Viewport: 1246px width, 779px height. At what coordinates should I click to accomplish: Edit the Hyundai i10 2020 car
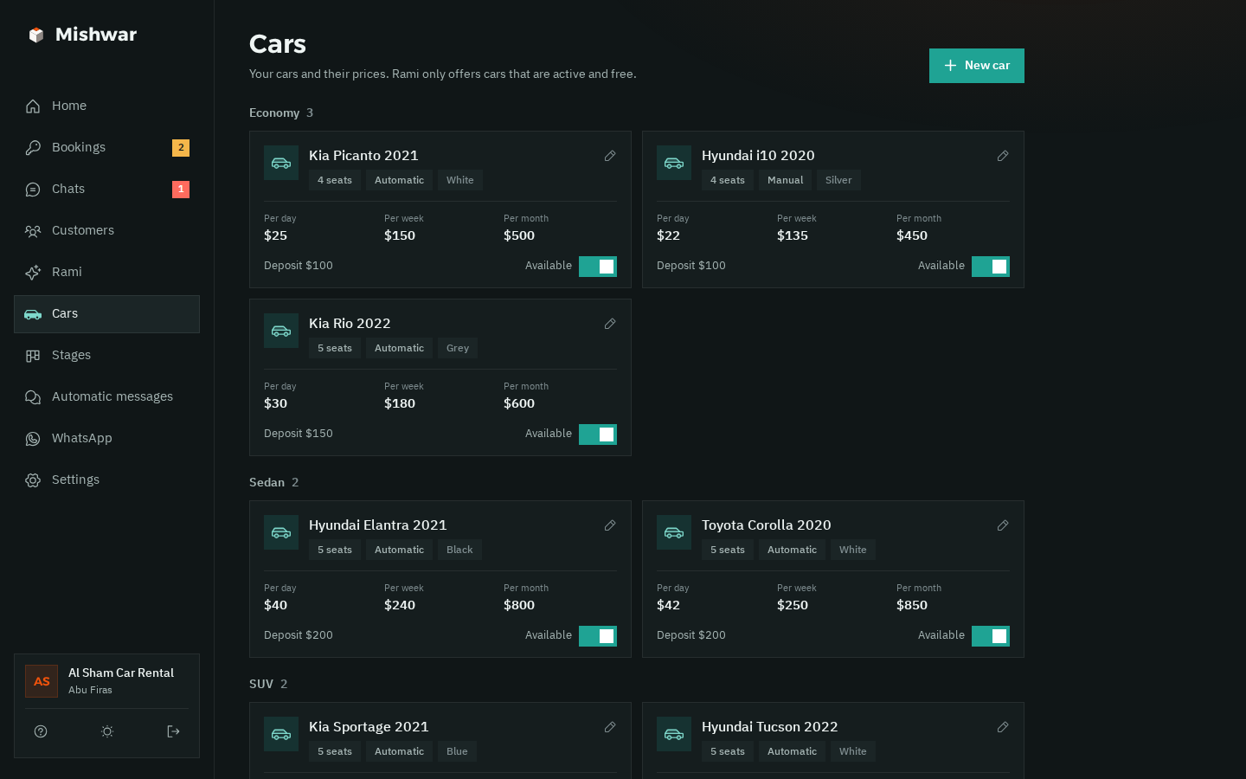pos(1003,156)
